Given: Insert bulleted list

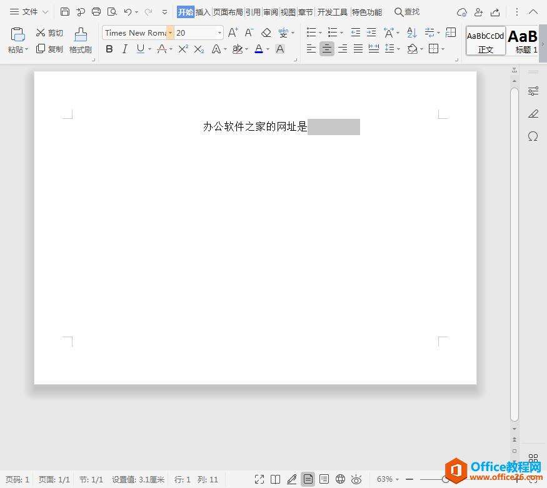Looking at the screenshot, I should coord(311,33).
